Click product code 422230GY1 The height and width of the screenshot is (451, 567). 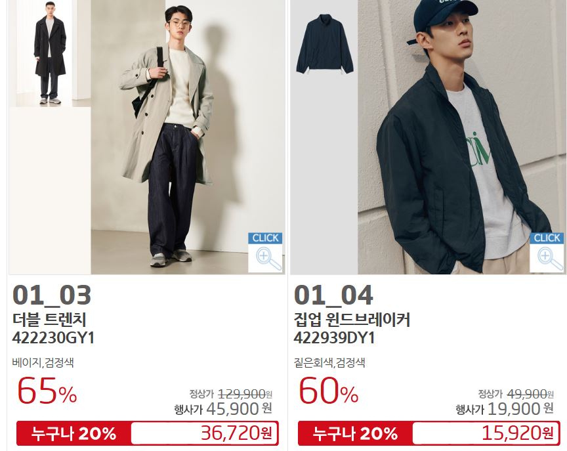(x=53, y=338)
